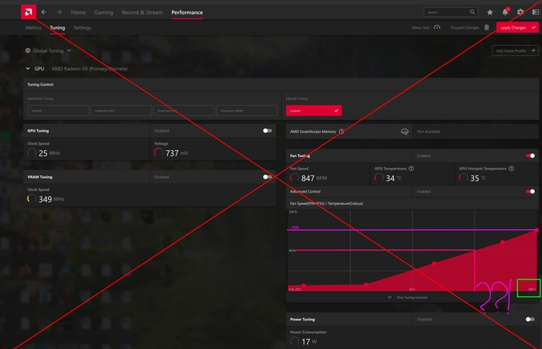This screenshot has height=349, width=542.
Task: Click the 'Not Available' SmartAccess status text
Action: (x=428, y=132)
